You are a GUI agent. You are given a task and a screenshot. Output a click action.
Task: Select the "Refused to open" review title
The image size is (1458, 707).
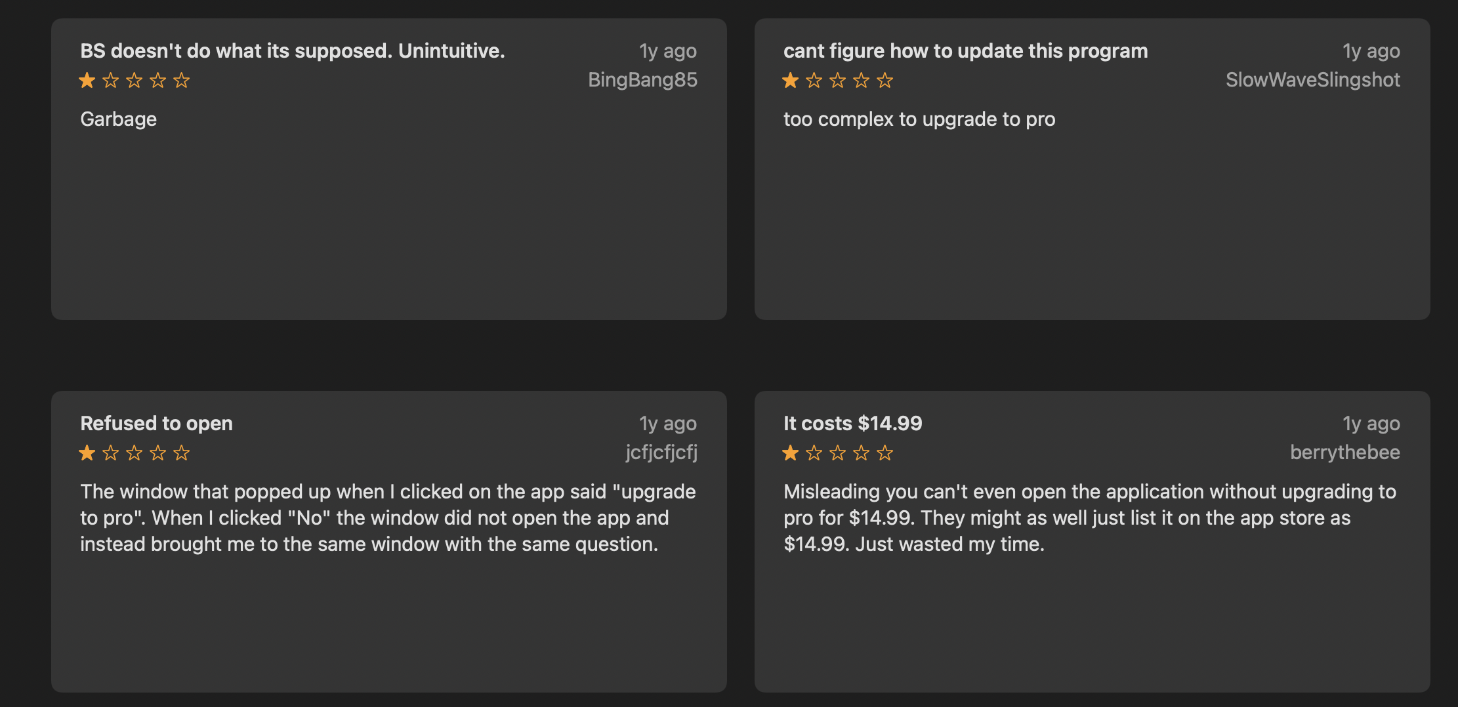click(x=156, y=424)
